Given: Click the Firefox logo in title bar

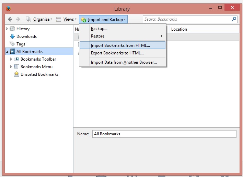Looking at the screenshot, I should click(x=8, y=8).
